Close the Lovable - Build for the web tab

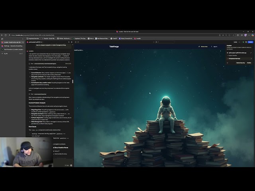(x=23, y=42)
